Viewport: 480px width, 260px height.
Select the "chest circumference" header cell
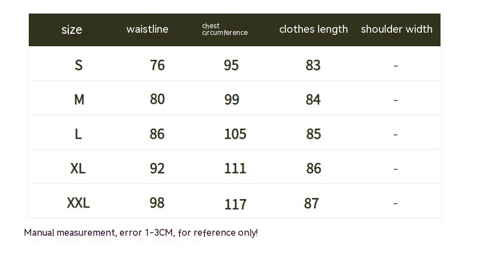(x=224, y=29)
